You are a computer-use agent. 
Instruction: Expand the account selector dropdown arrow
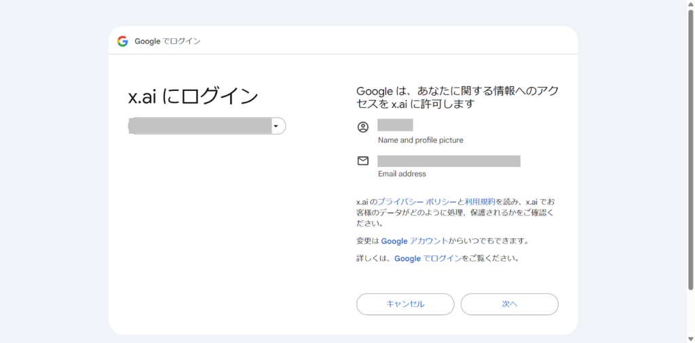(276, 126)
